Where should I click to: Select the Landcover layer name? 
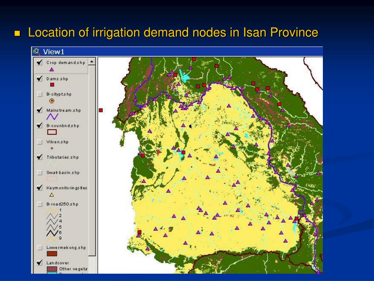[x=58, y=263]
